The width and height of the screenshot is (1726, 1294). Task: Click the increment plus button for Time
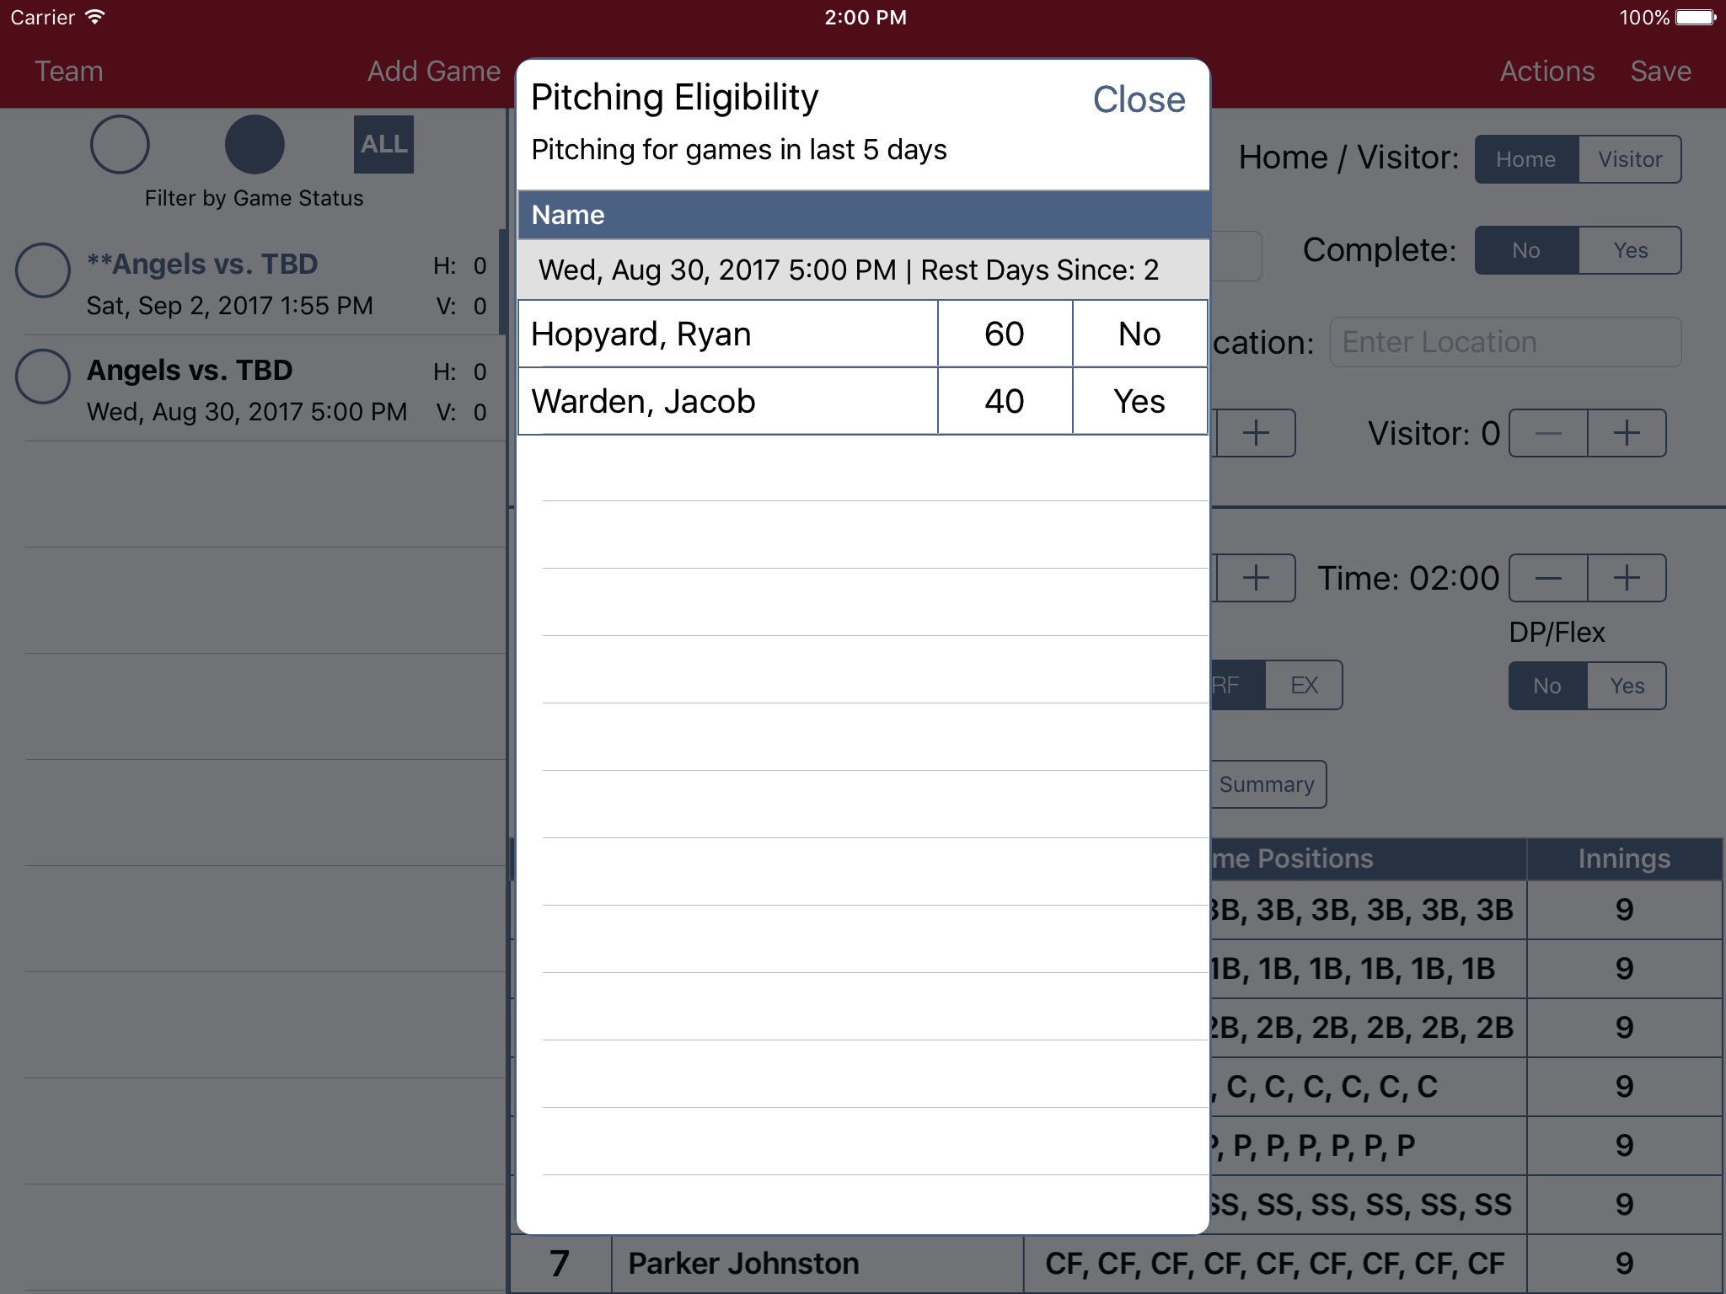pyautogui.click(x=1627, y=578)
